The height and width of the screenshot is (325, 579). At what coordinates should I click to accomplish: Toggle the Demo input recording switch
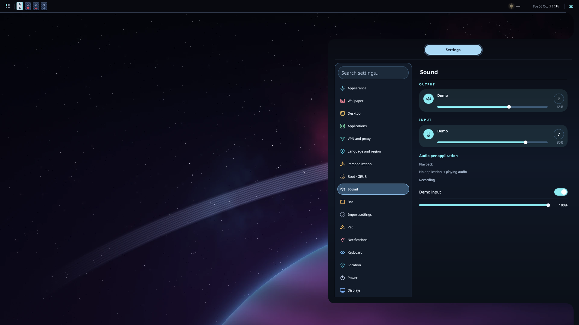(x=561, y=192)
